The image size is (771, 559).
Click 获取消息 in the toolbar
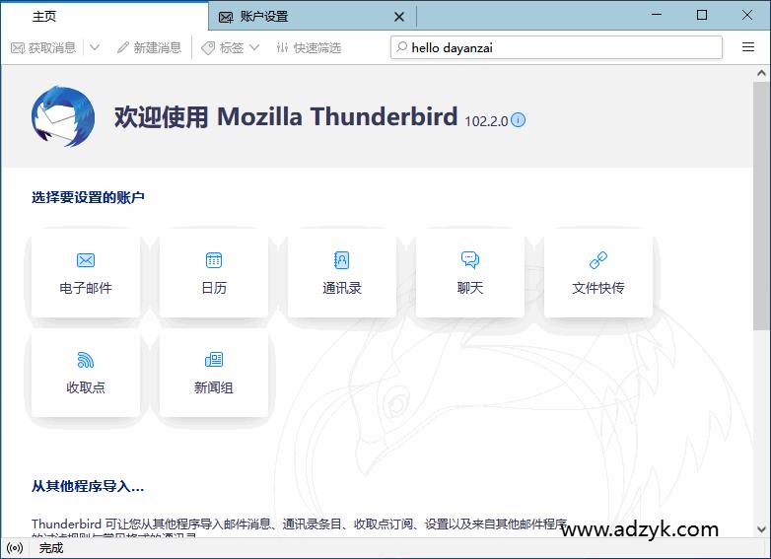(x=43, y=47)
